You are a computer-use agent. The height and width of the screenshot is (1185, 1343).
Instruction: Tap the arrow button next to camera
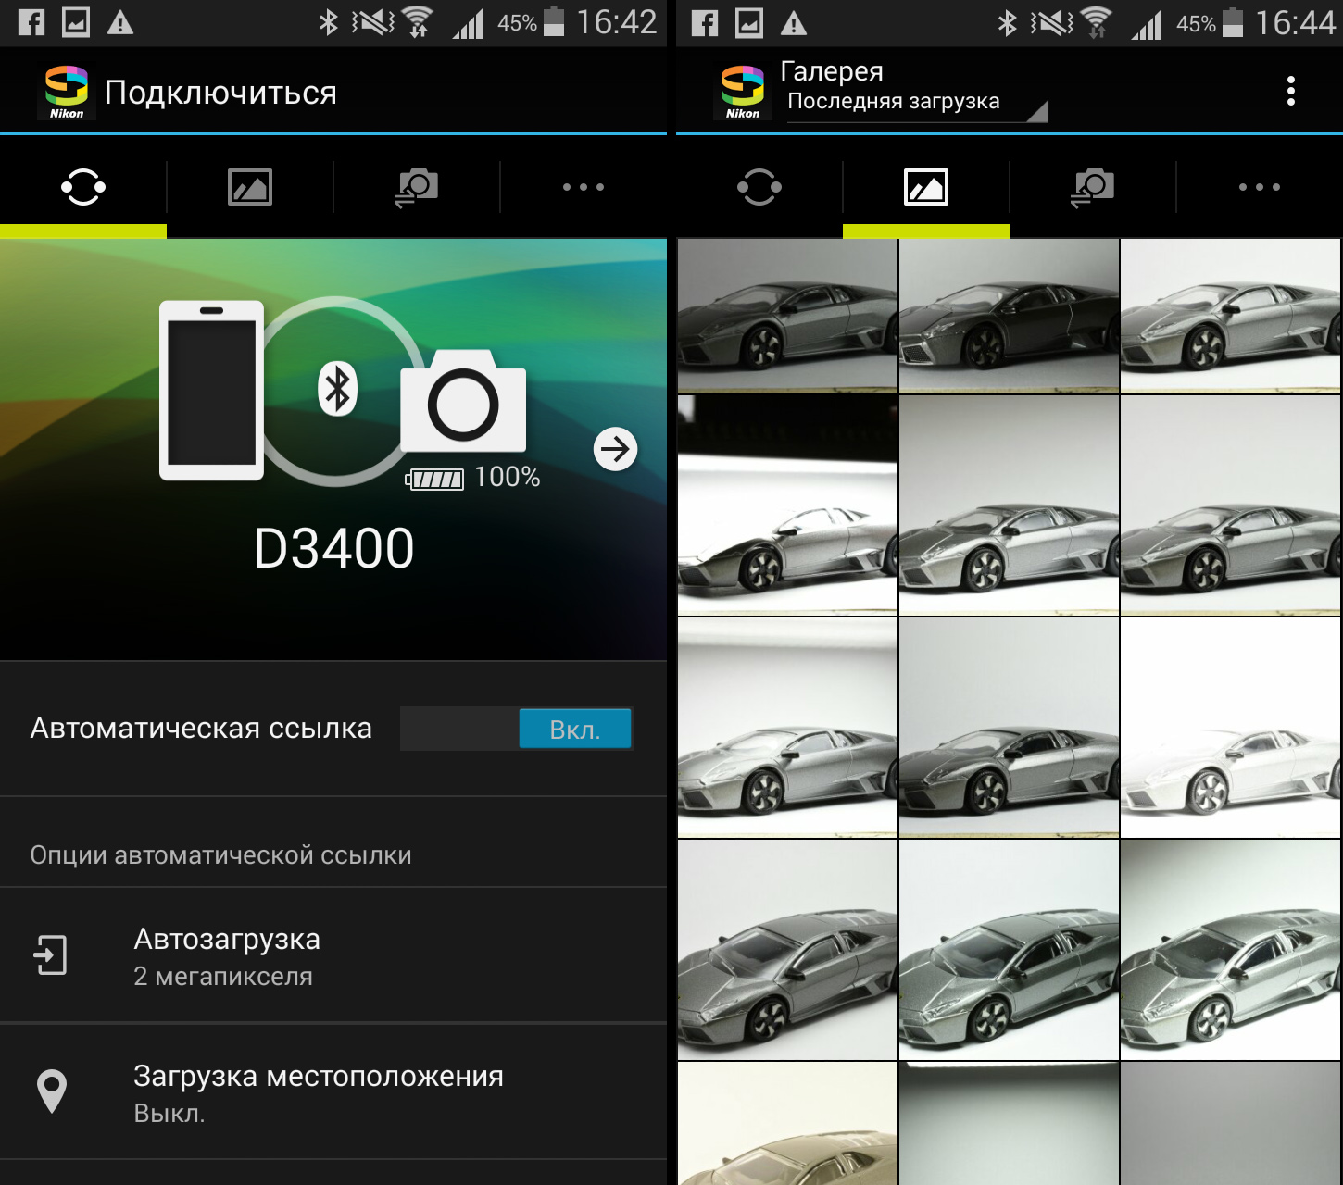click(x=615, y=450)
